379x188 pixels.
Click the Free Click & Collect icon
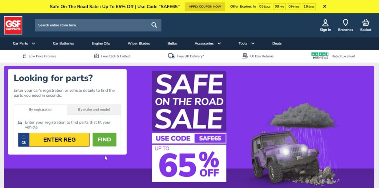pos(97,56)
